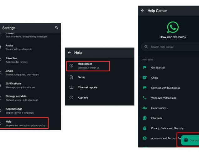Screen dimensions: 199x153
Task: Click the 'Settings' title text
Action: click(9, 28)
